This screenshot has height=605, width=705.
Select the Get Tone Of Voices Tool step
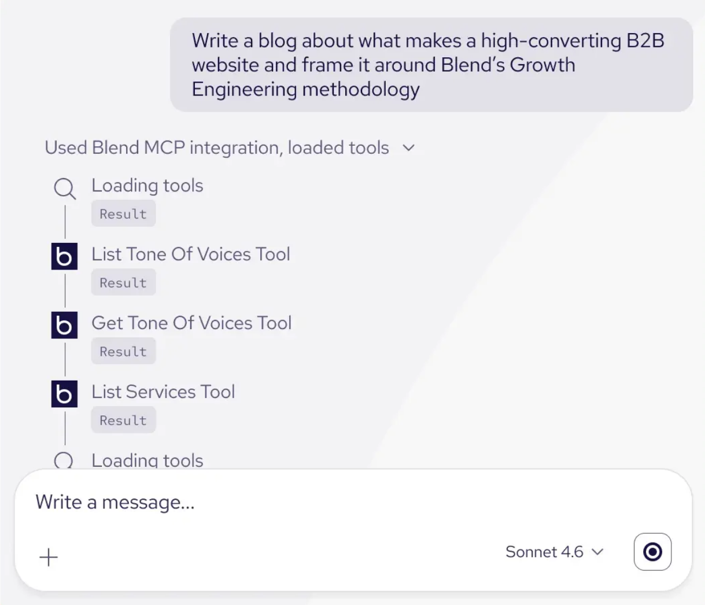(191, 323)
